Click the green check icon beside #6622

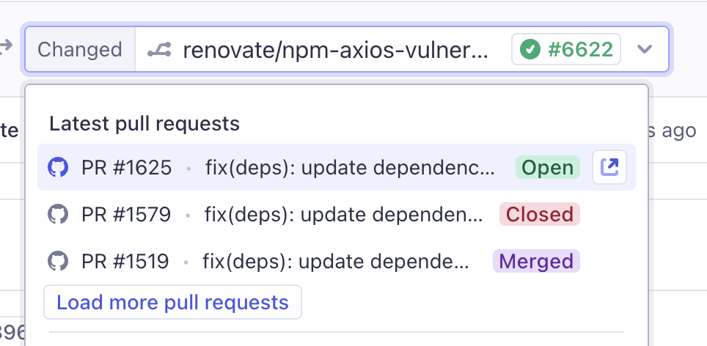pyautogui.click(x=530, y=50)
